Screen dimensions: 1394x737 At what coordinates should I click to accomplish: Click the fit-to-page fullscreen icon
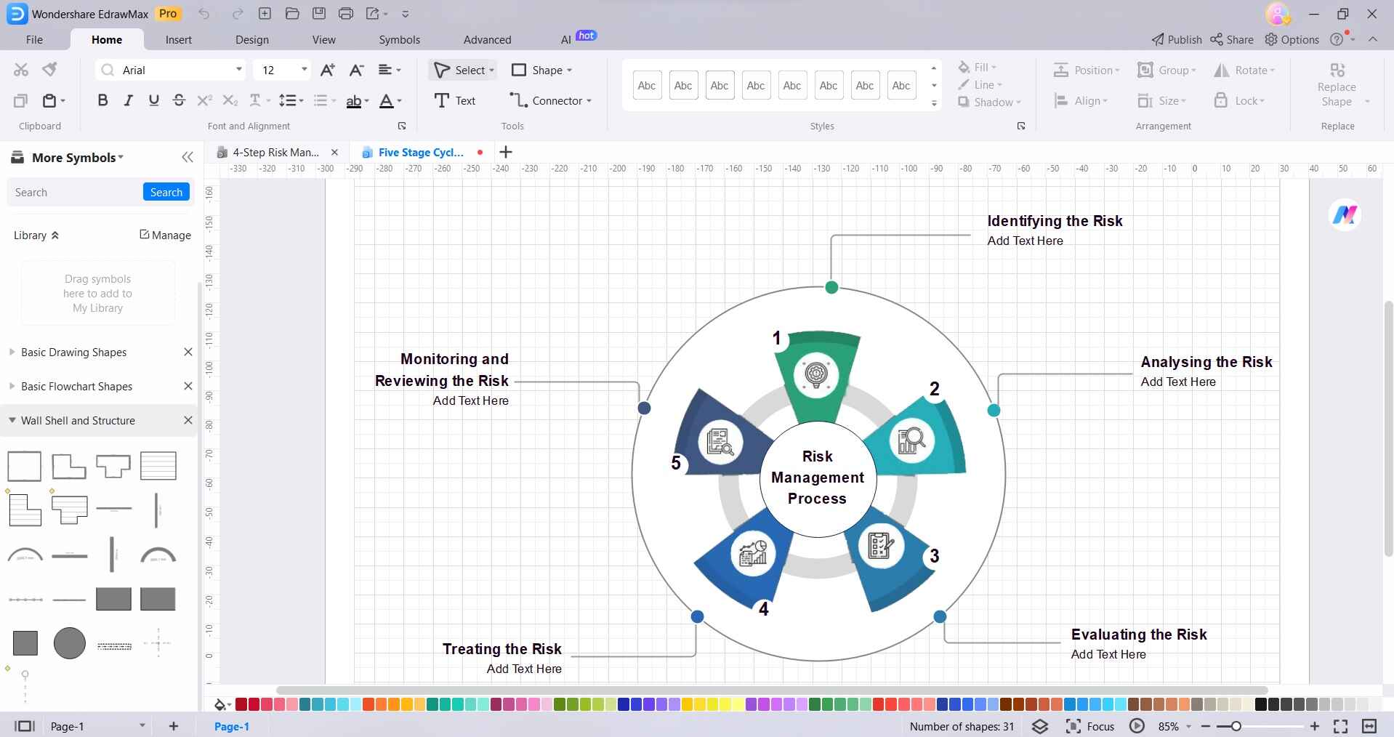tap(1340, 726)
